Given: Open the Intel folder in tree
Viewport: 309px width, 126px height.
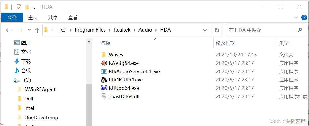Looking at the screenshot, I should 26,108.
